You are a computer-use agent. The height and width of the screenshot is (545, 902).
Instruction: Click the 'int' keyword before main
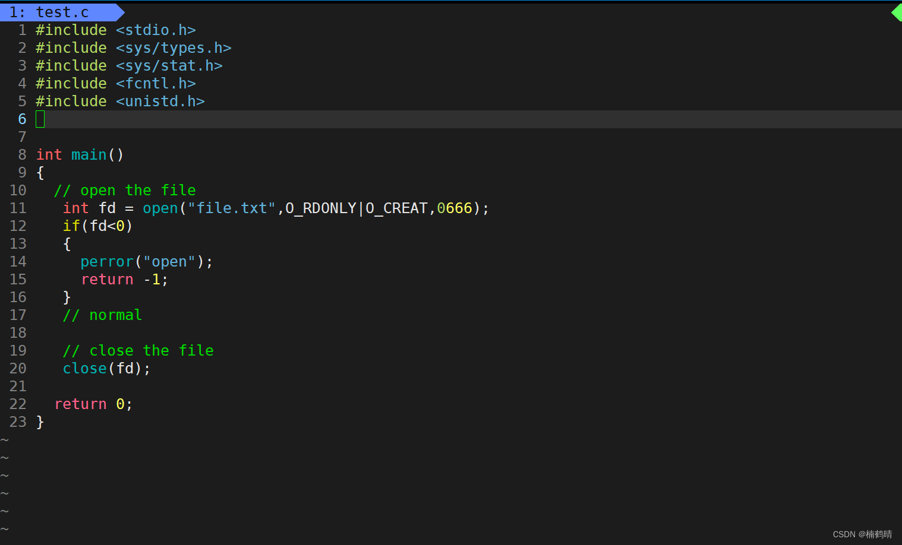coord(49,155)
